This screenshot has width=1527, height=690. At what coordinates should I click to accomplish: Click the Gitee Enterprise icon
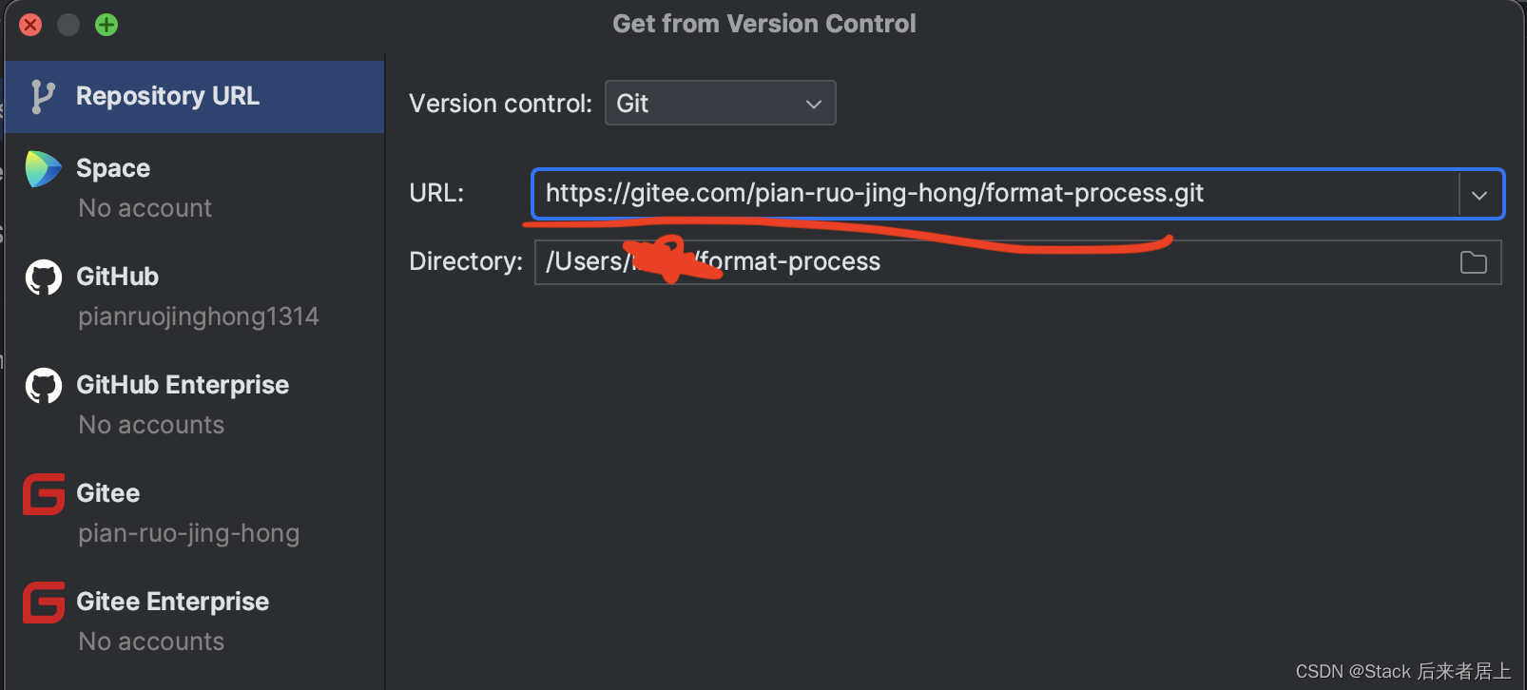click(x=42, y=602)
